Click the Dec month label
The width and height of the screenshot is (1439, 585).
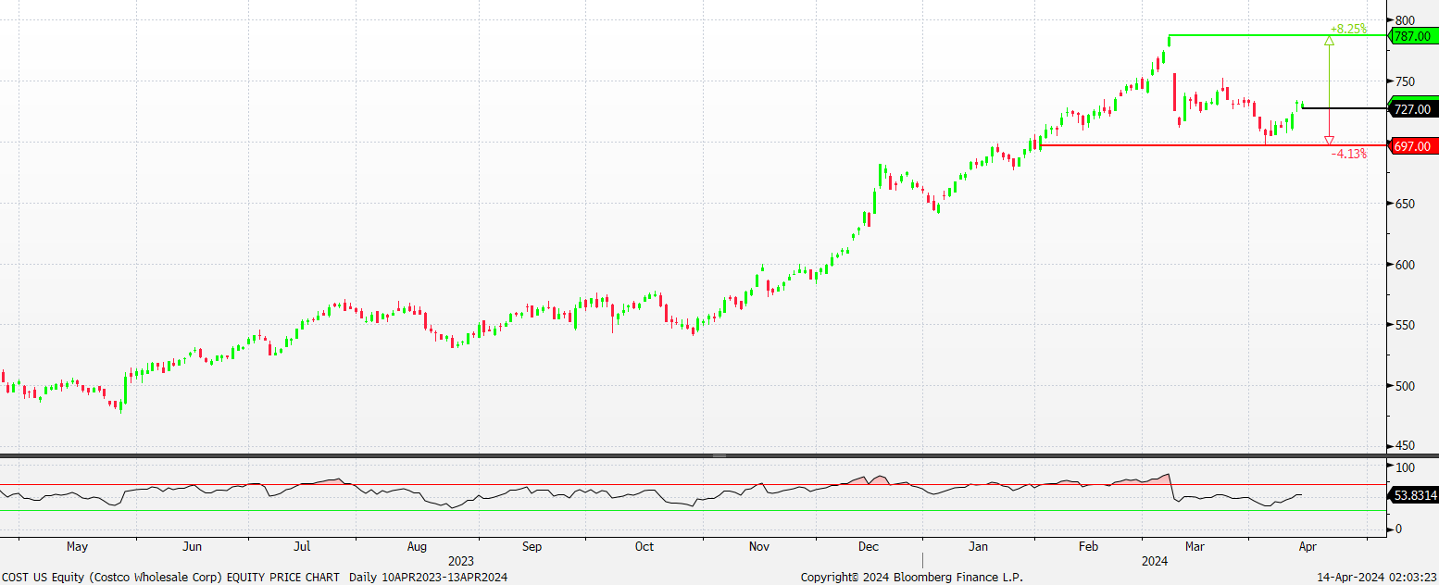(x=869, y=546)
